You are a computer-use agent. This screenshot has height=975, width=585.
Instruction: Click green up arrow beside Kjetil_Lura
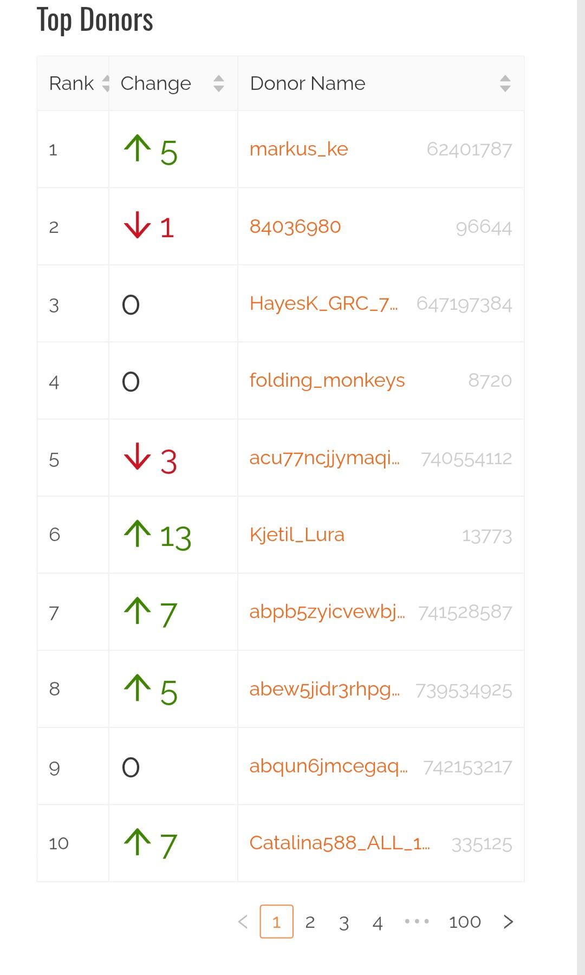pos(138,534)
